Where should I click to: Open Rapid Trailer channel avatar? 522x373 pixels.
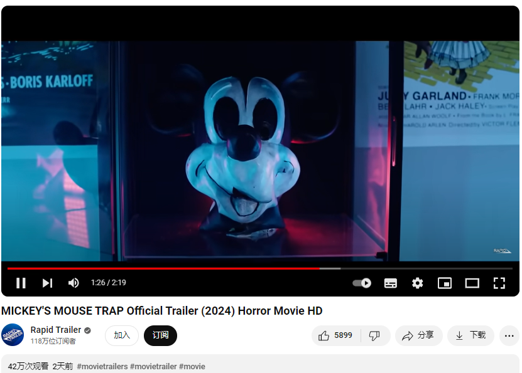pos(13,335)
